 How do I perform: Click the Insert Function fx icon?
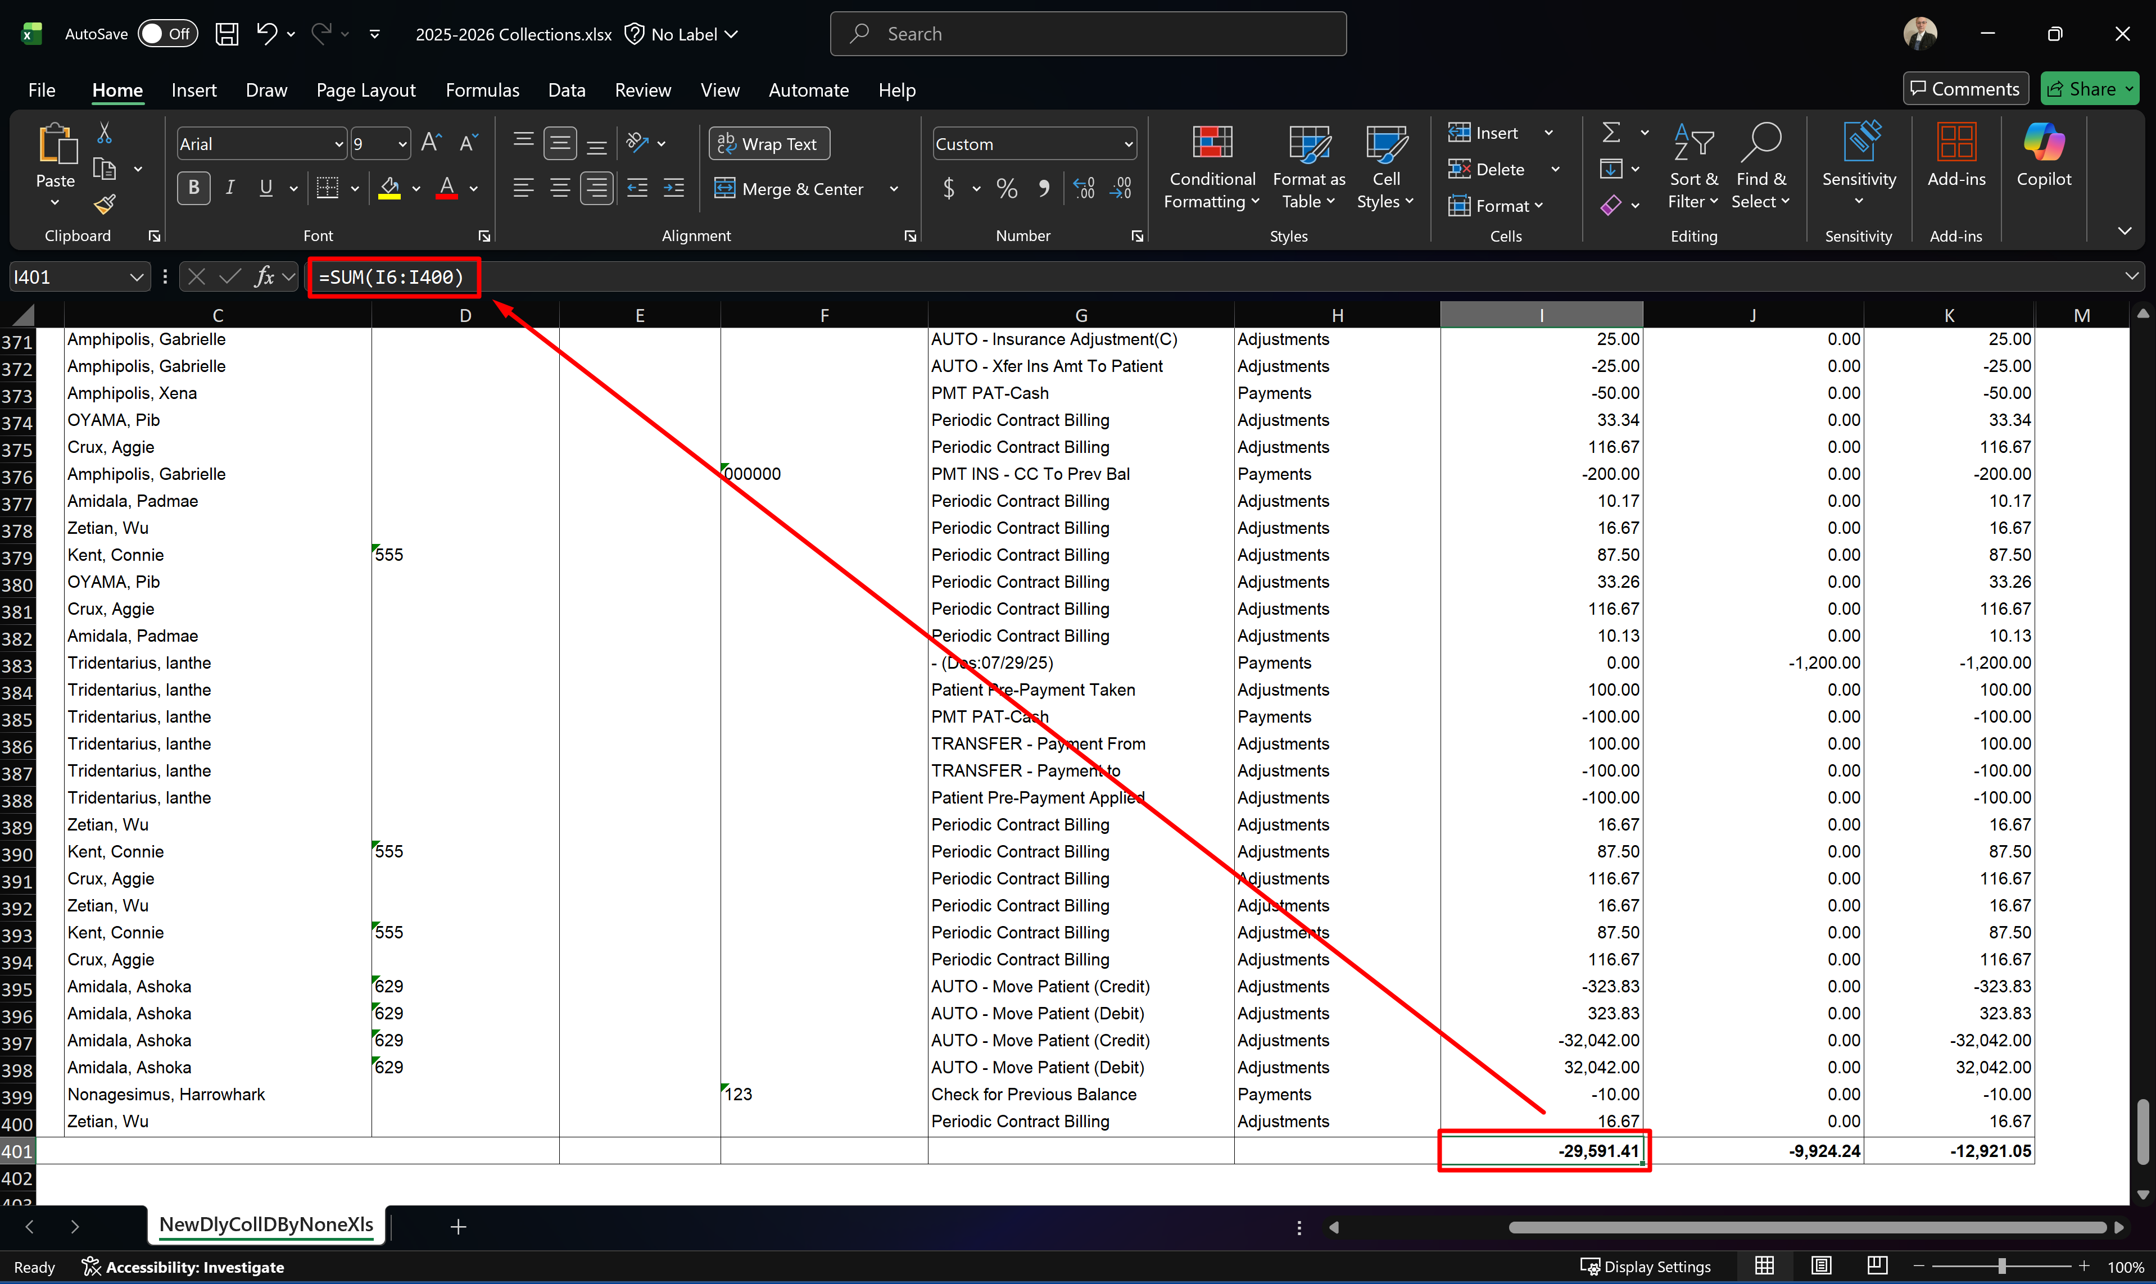264,277
